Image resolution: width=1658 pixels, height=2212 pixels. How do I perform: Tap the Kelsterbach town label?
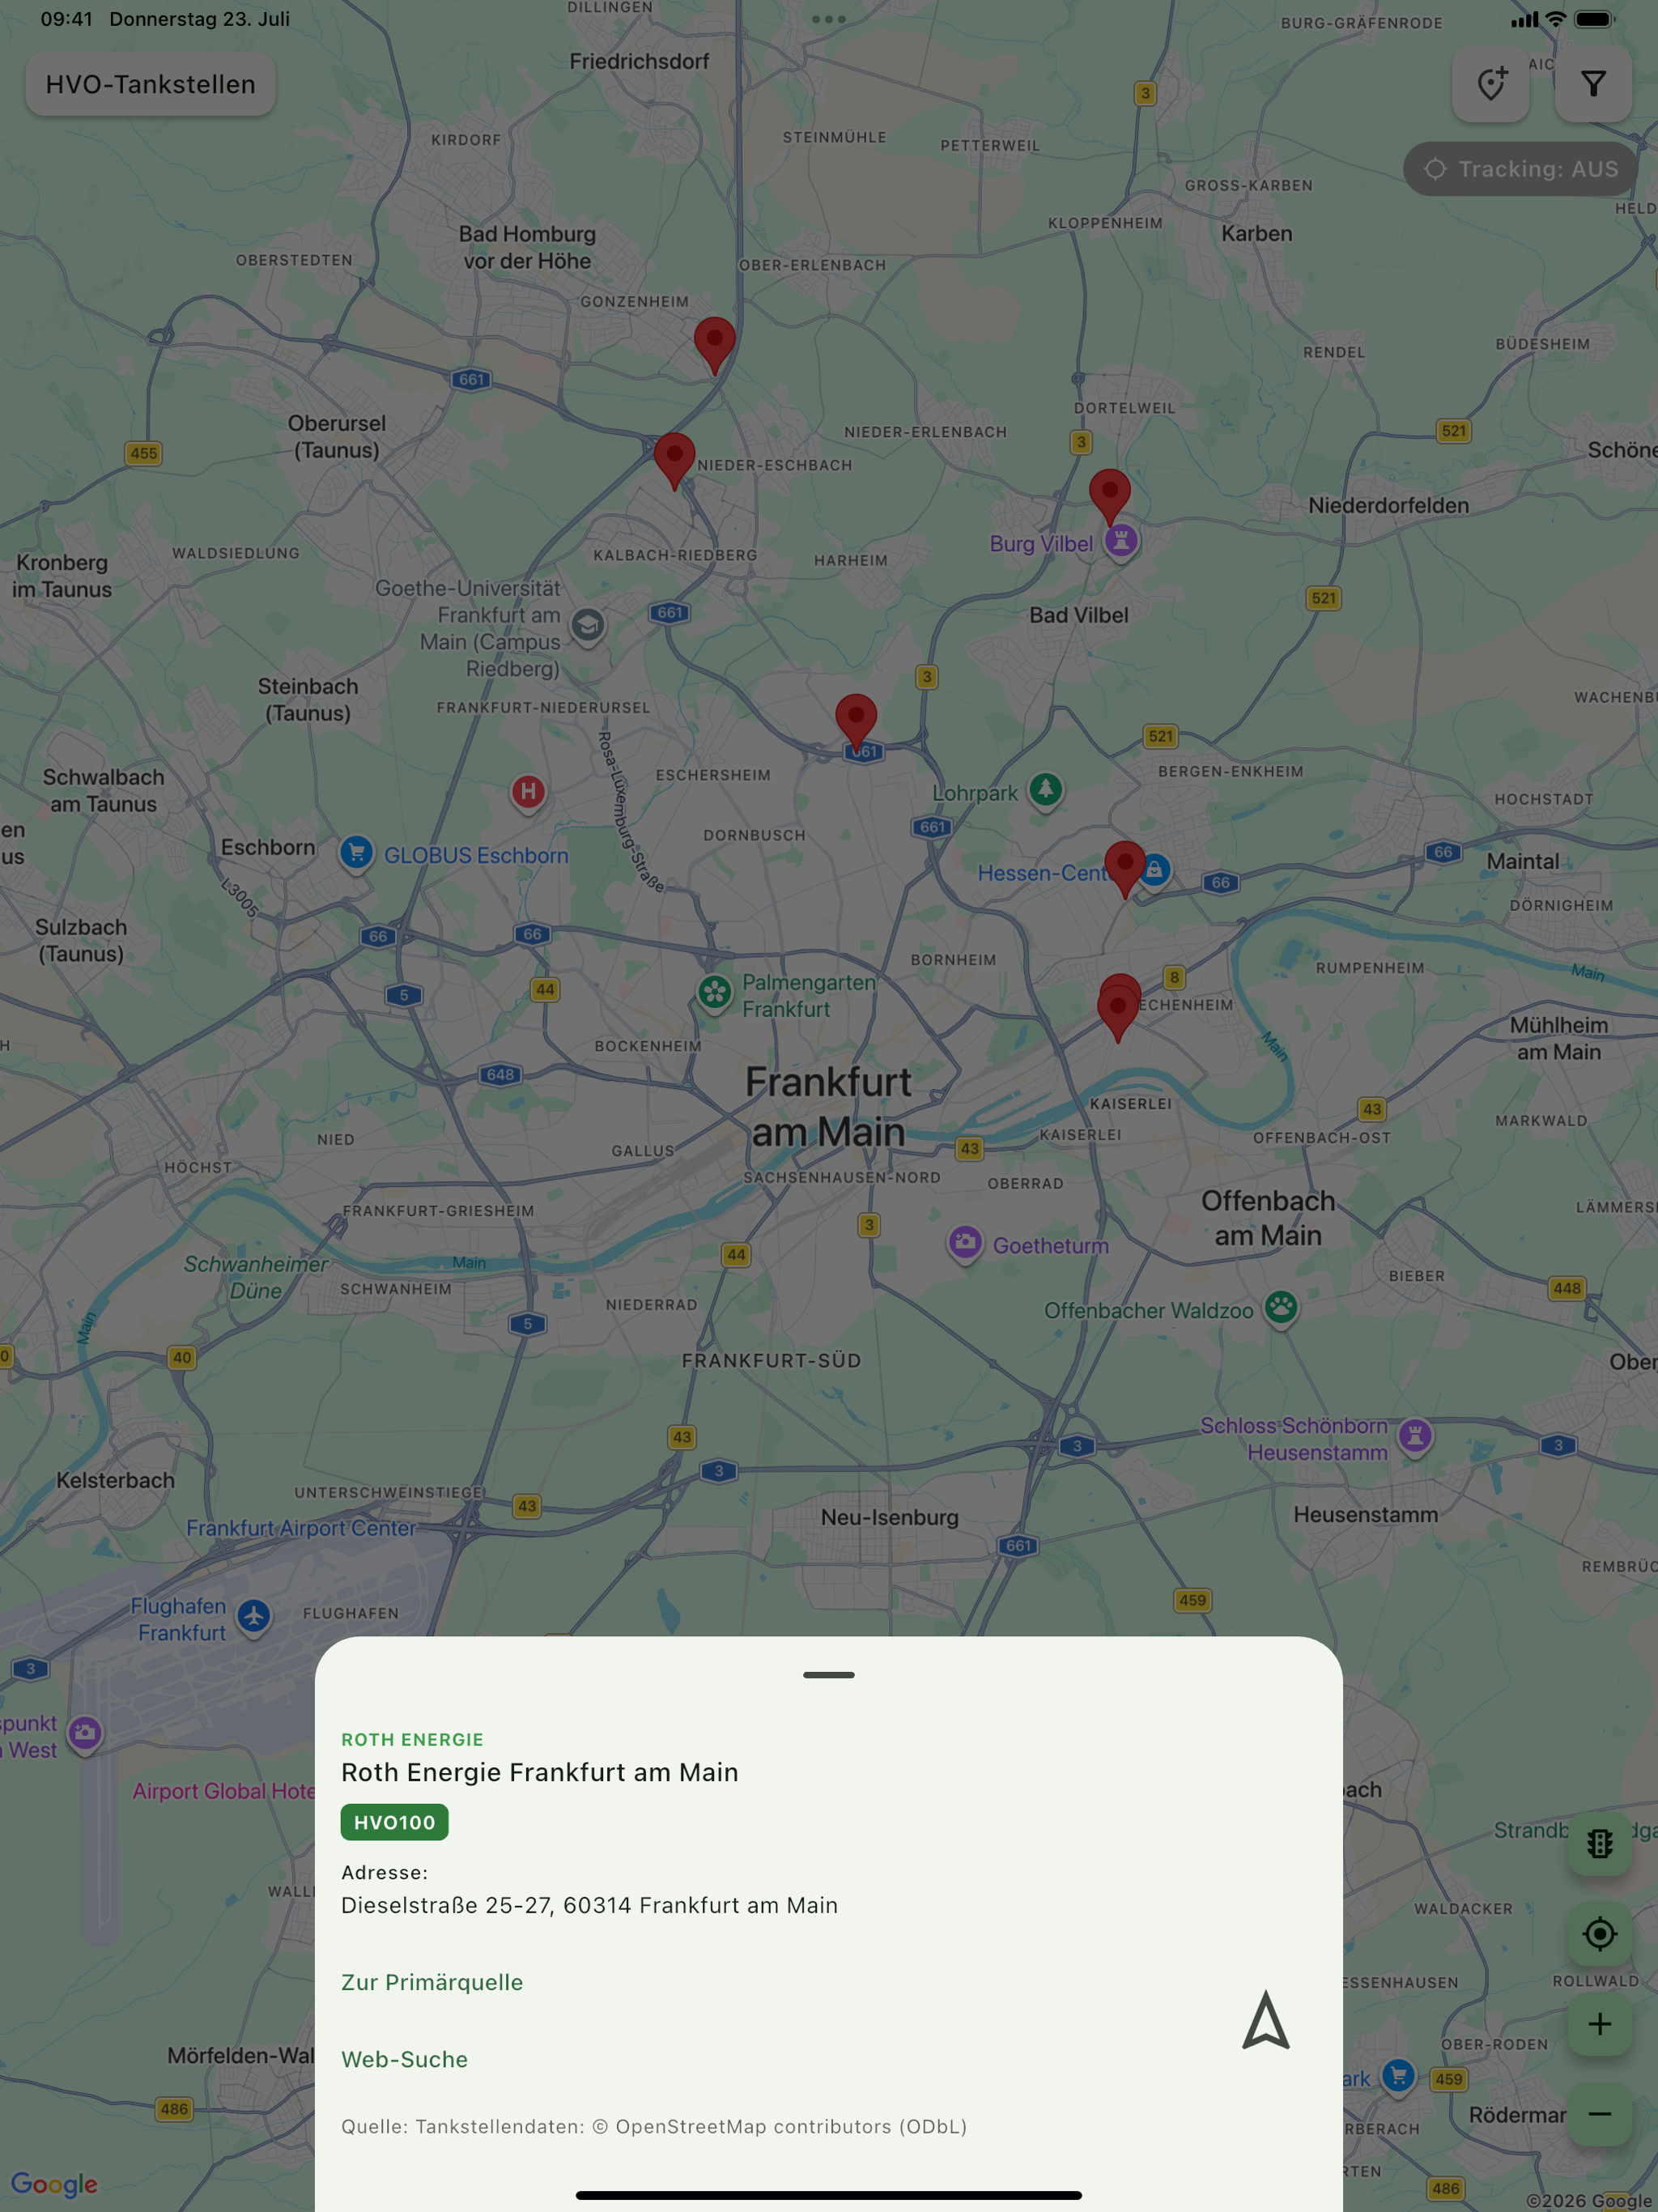click(115, 1480)
